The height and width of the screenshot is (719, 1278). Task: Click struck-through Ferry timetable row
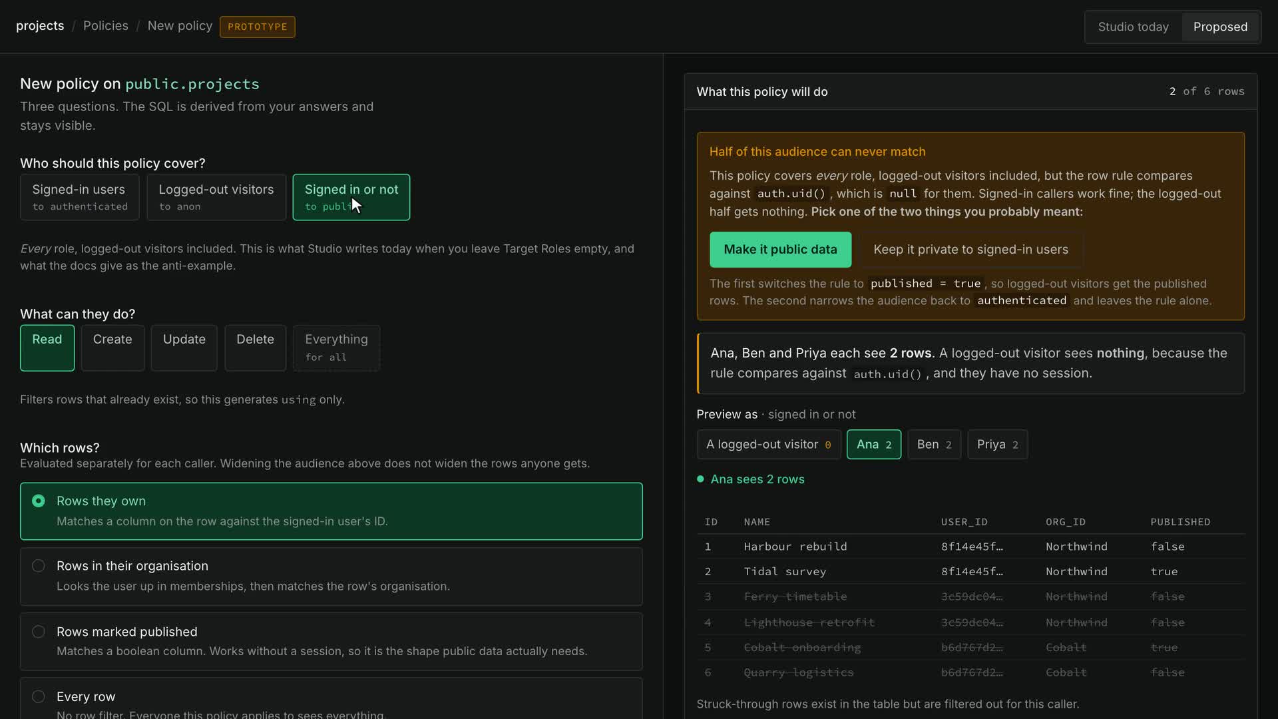pyautogui.click(x=970, y=597)
